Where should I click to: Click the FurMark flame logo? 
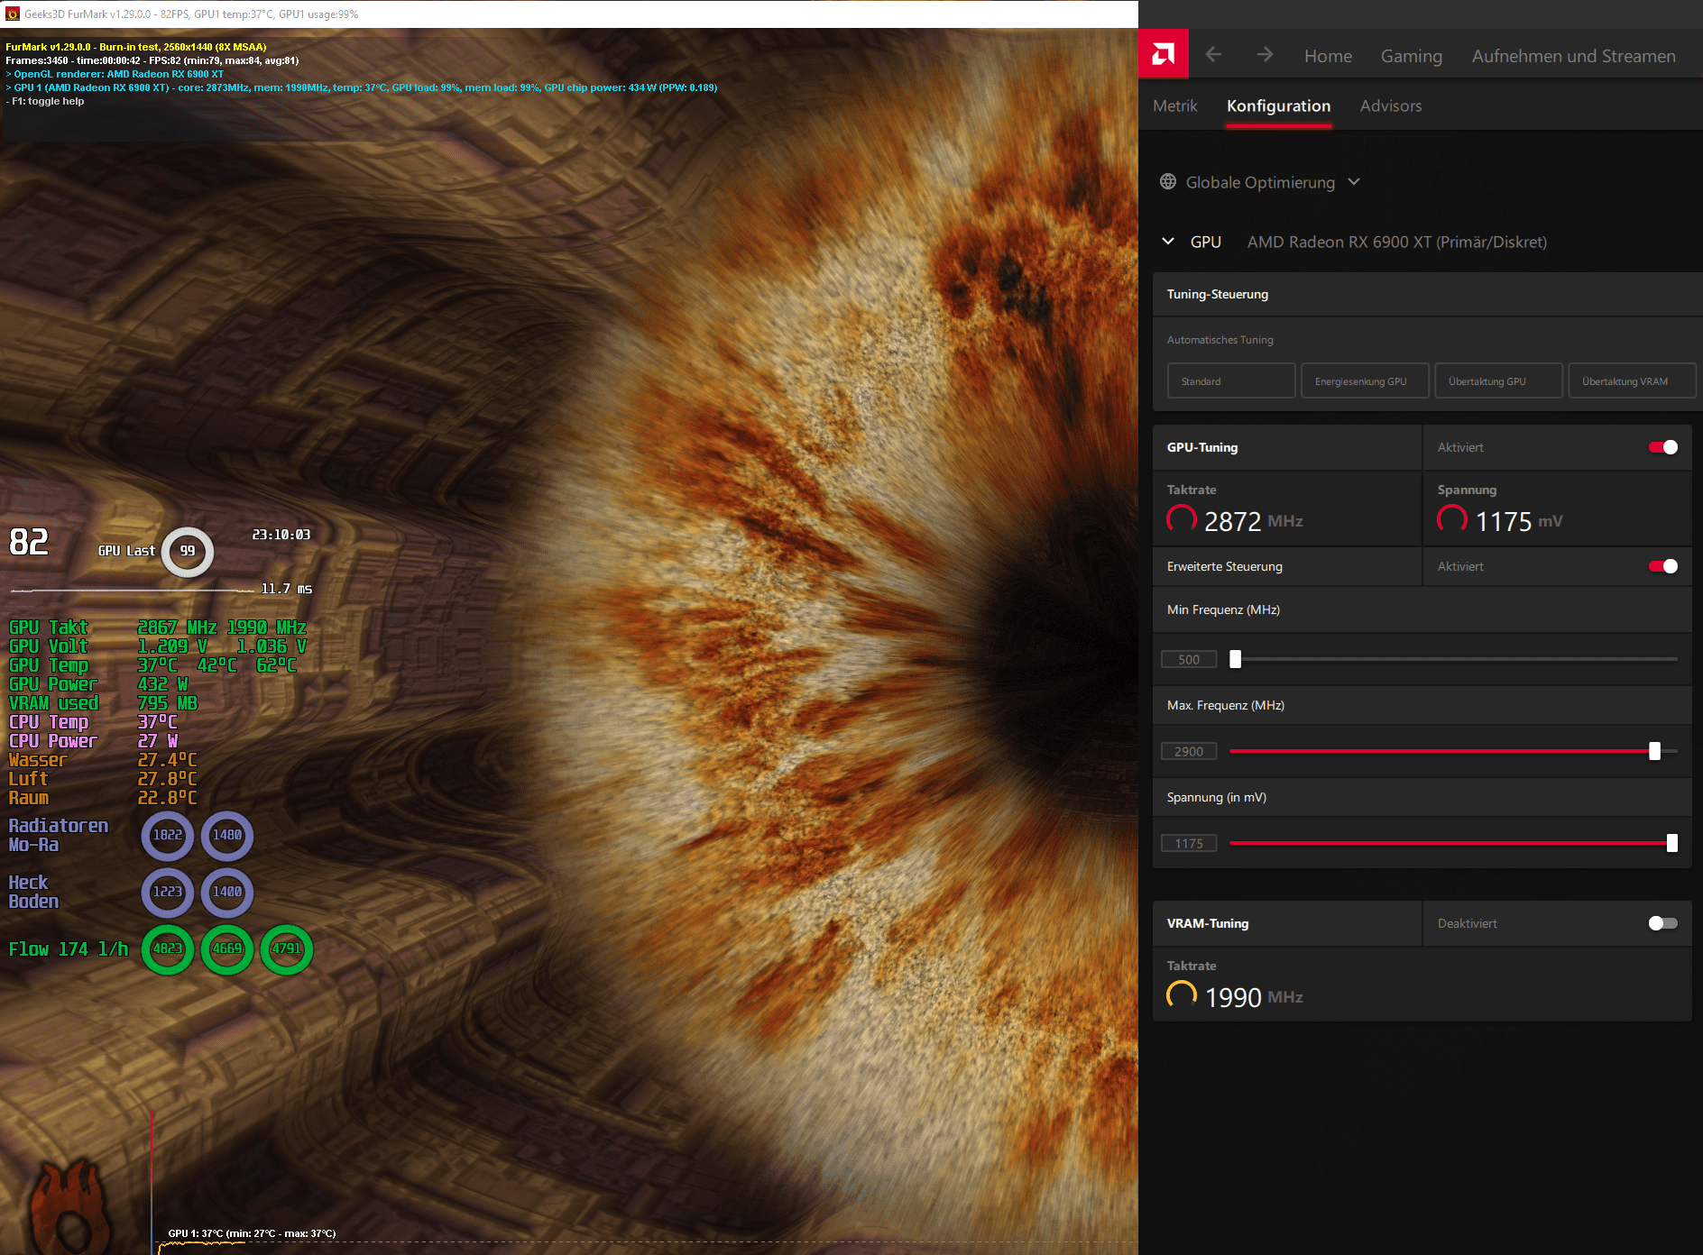click(70, 1206)
